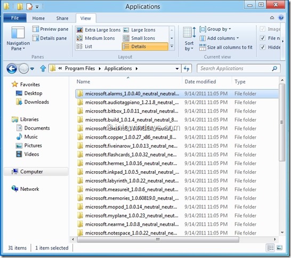Open the File tab
The height and width of the screenshot is (258, 291).
pyautogui.click(x=15, y=18)
